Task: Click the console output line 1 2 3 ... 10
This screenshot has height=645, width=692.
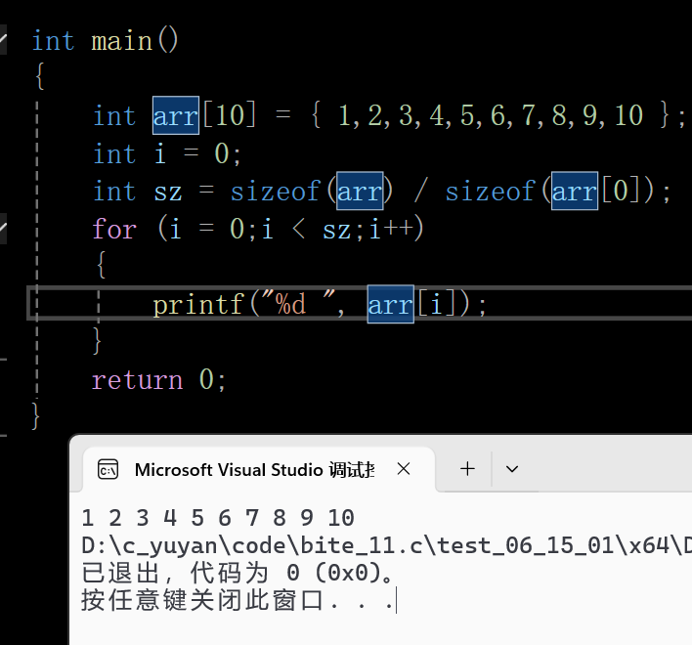Action: click(218, 518)
